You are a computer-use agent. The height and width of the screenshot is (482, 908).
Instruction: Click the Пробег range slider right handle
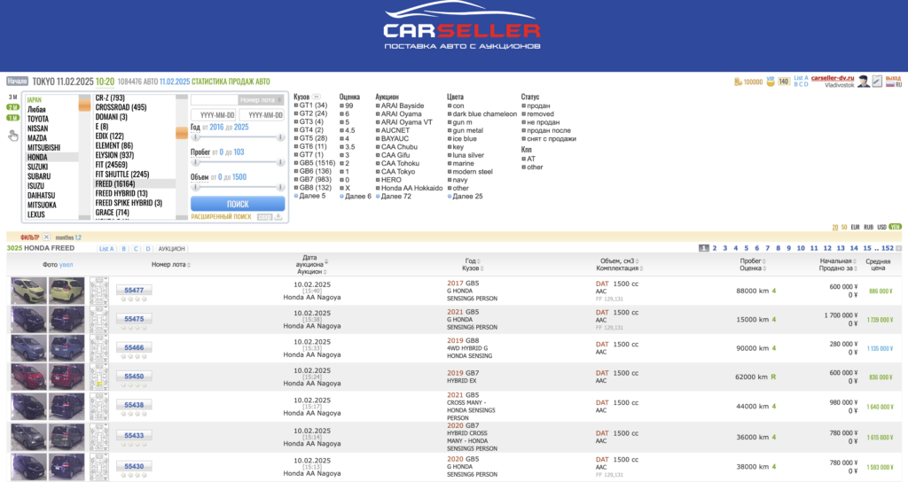280,162
